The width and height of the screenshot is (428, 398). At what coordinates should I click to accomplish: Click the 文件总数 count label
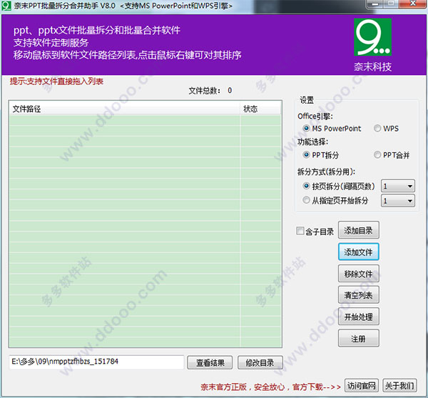(x=210, y=91)
